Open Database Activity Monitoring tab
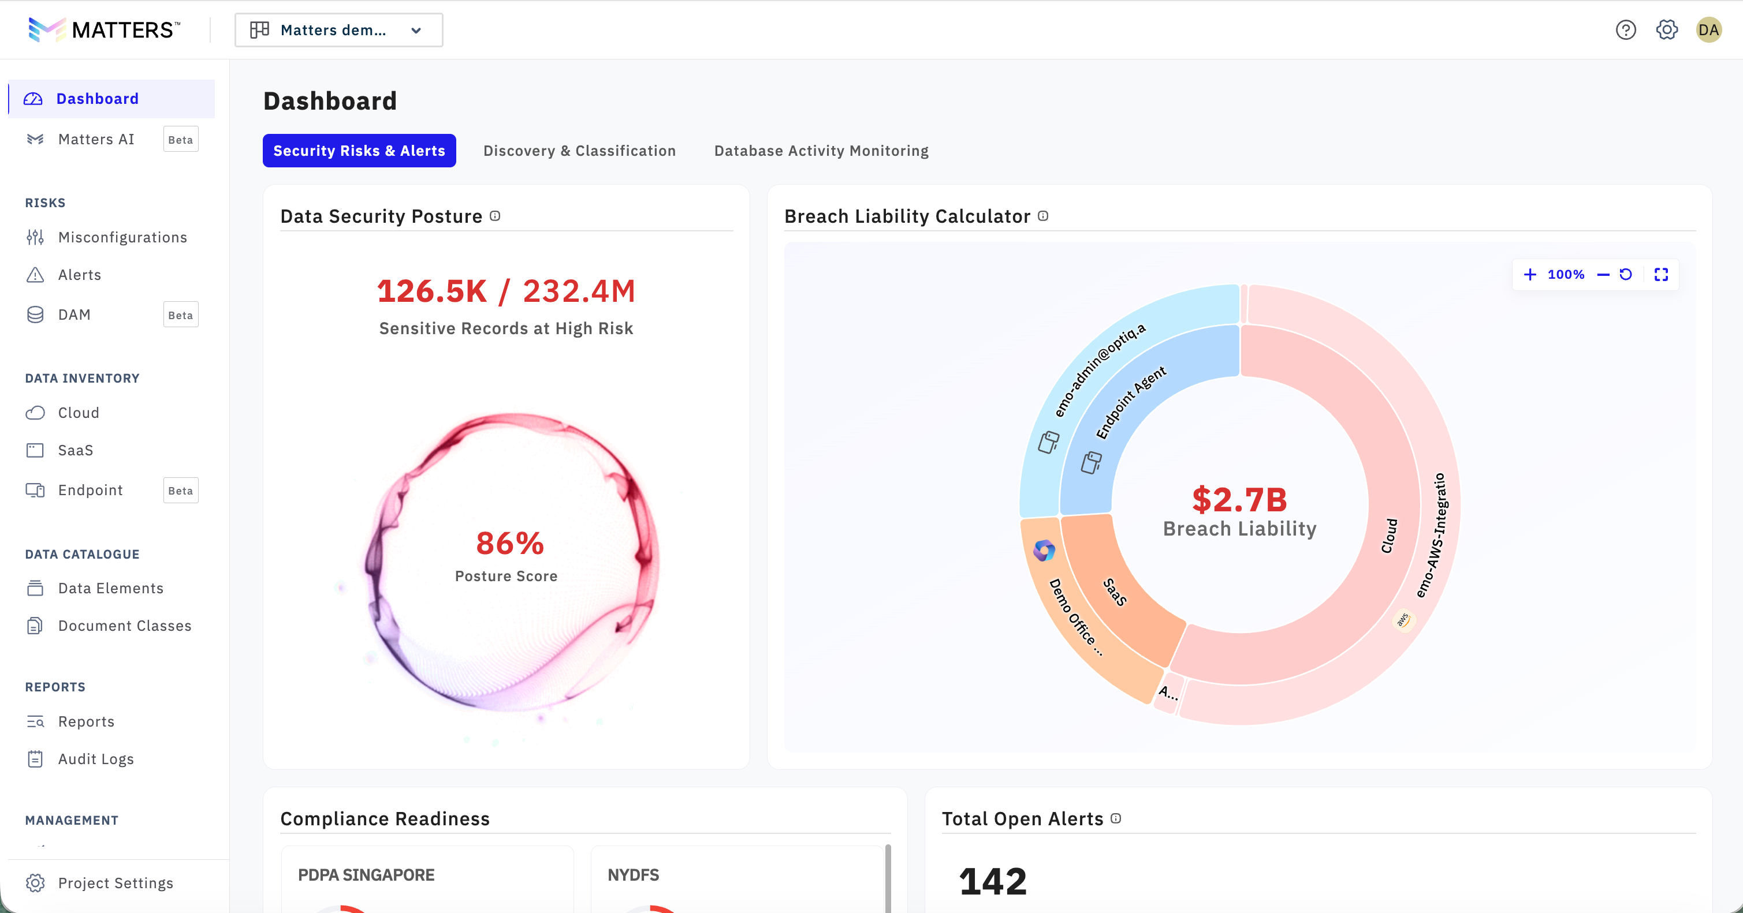1743x913 pixels. point(821,151)
